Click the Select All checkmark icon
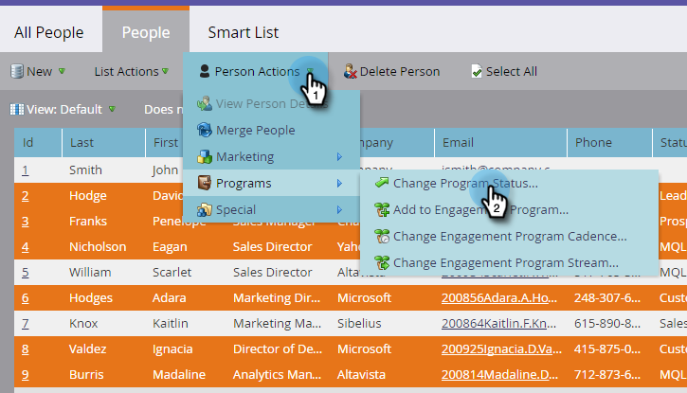 pos(477,71)
